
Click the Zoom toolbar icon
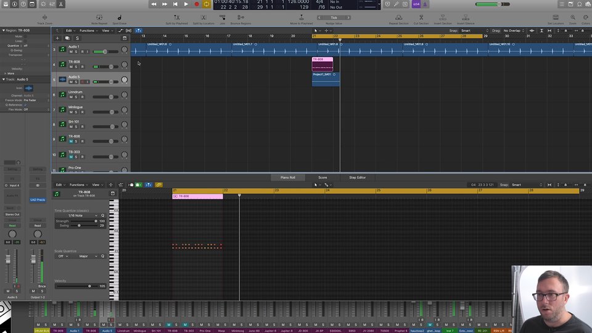[573, 18]
